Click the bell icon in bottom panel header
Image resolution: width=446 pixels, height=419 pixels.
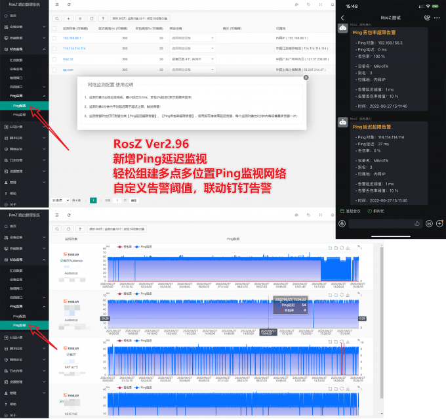coord(333,215)
